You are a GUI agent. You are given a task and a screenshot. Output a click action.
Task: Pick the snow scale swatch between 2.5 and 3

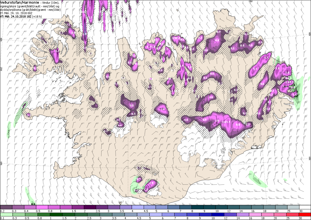[102, 207]
